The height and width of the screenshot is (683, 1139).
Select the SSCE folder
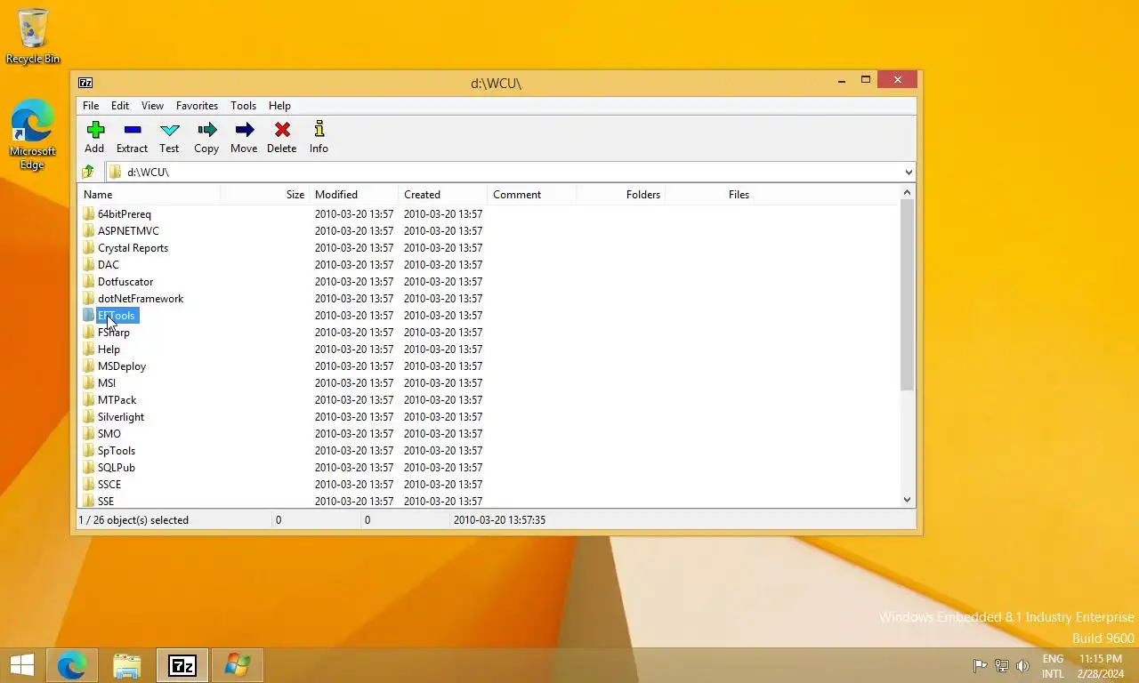pos(109,485)
